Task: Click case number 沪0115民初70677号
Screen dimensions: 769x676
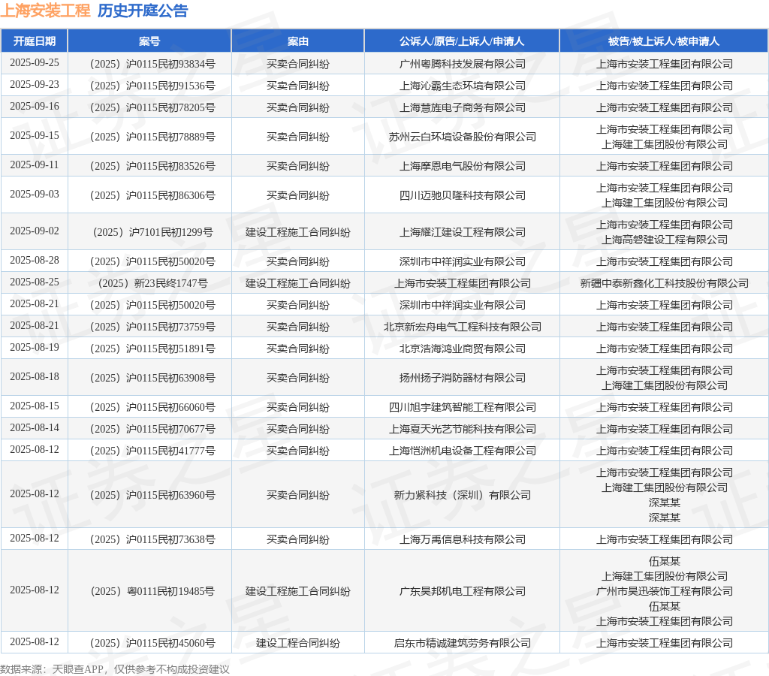Action: [152, 429]
